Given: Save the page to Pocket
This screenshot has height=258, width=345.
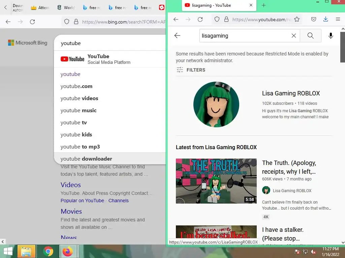Looking at the screenshot, I should [314, 19].
